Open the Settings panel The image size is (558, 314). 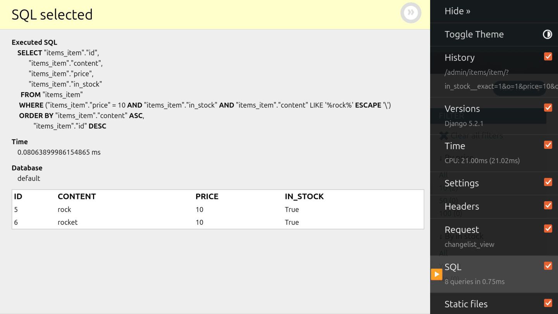point(462,183)
